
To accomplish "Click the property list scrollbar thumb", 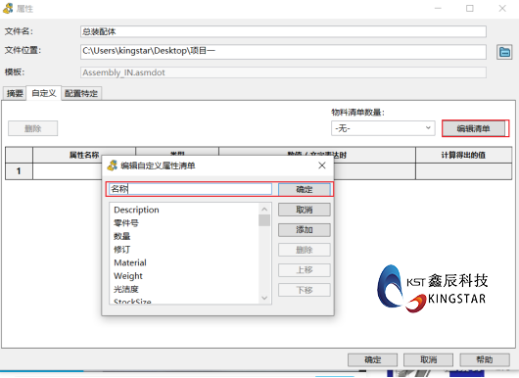I will coord(264,220).
